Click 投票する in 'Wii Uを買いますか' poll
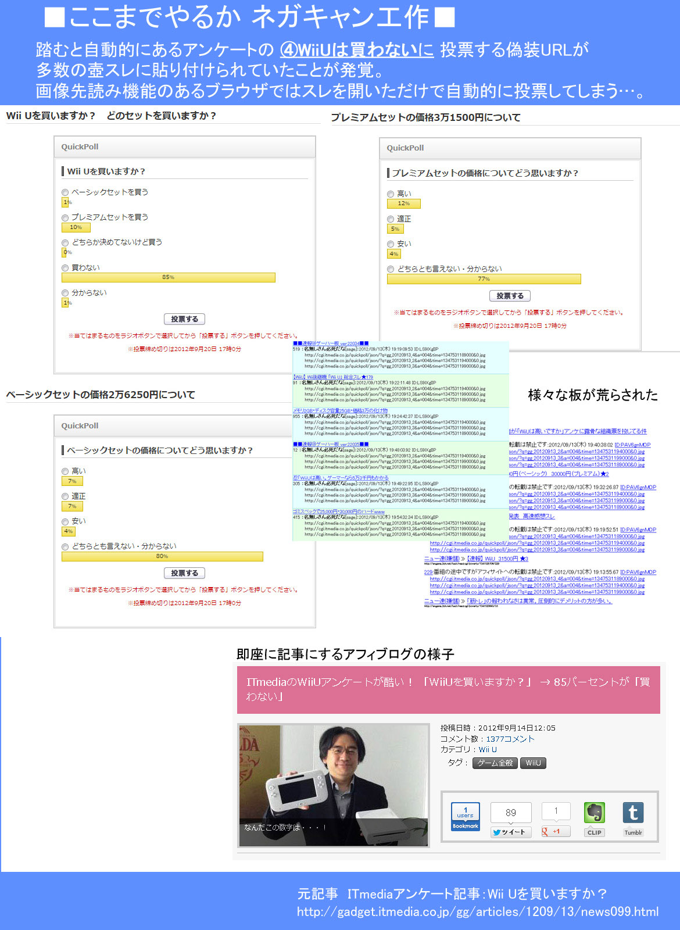Image resolution: width=680 pixels, height=930 pixels. click(x=185, y=319)
